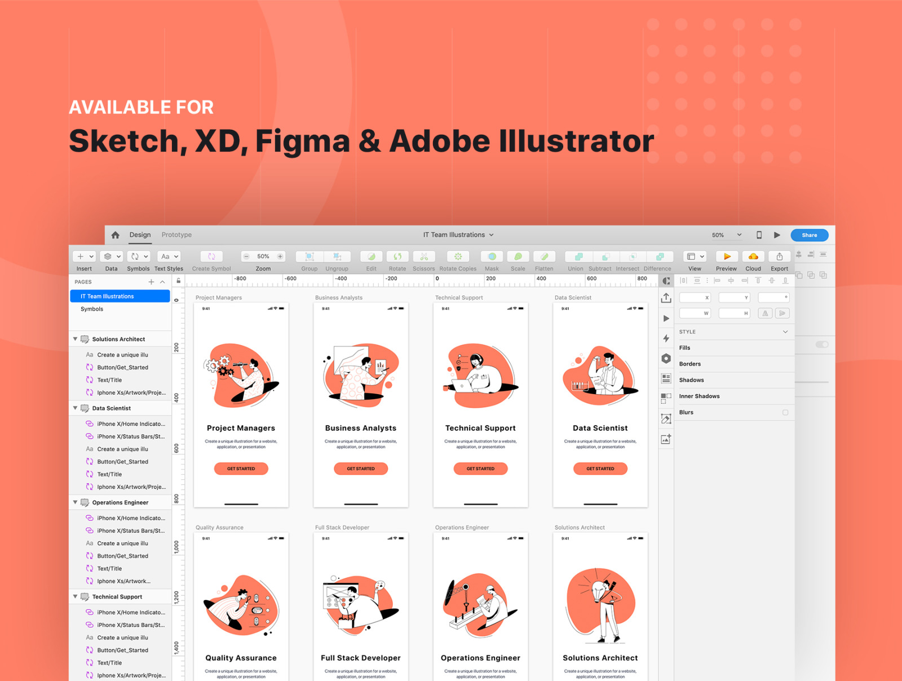
Task: Click the lightning bolt icon in side strip
Action: (666, 338)
